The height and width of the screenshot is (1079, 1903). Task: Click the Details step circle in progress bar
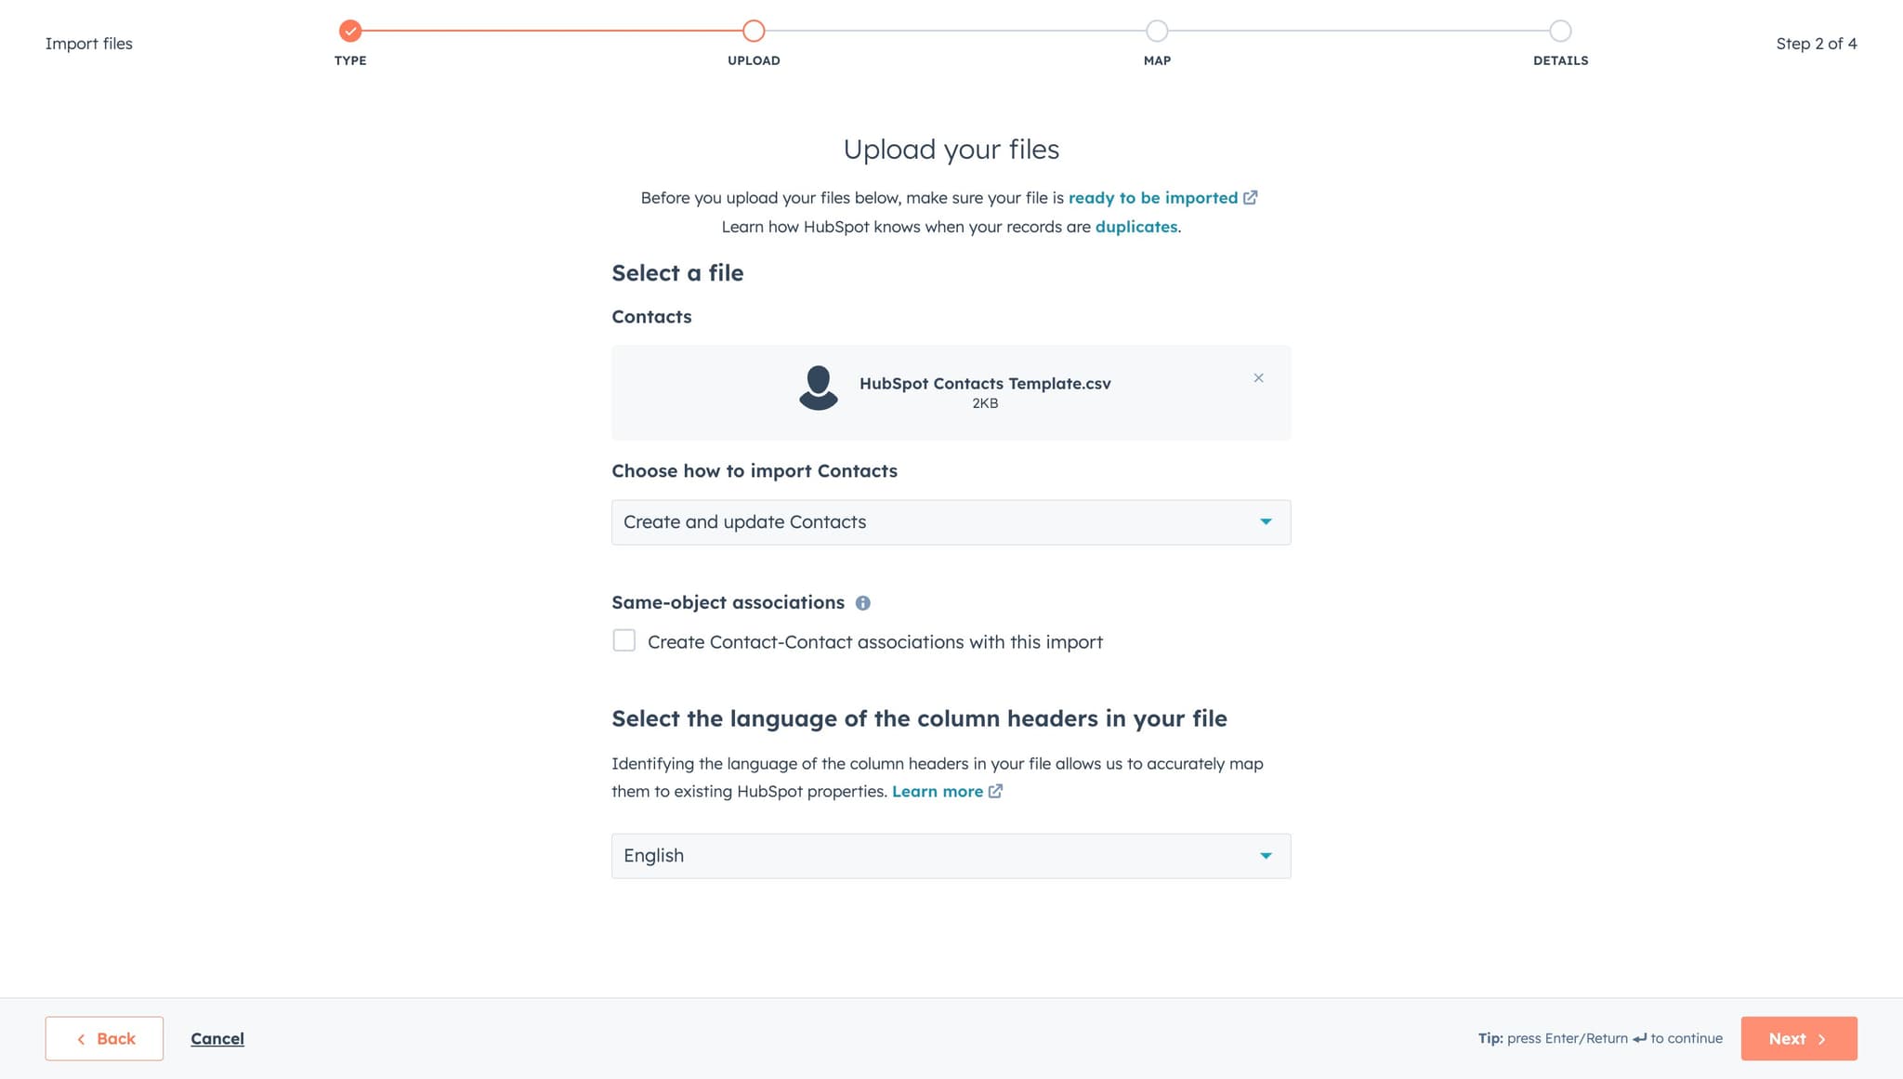[x=1560, y=31]
